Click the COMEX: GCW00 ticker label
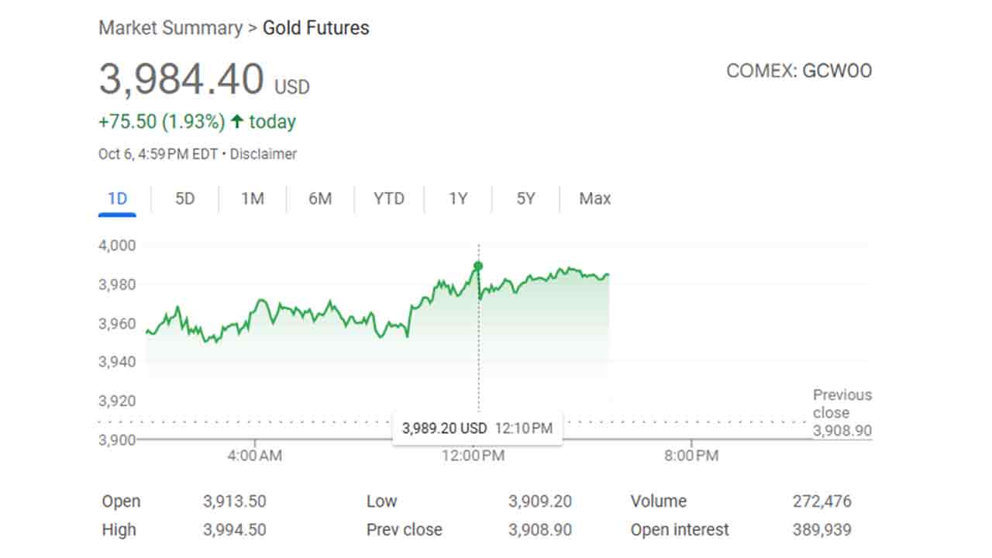The image size is (992, 558). pos(798,71)
